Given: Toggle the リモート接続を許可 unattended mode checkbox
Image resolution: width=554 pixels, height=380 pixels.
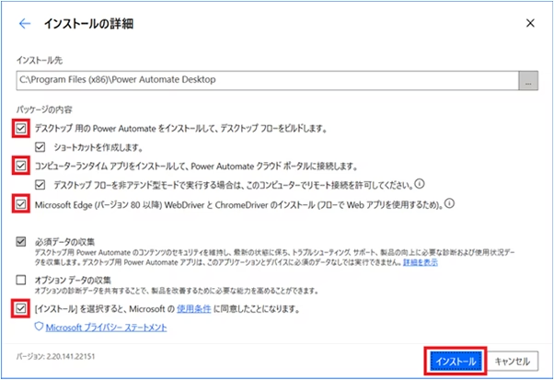Looking at the screenshot, I should click(x=40, y=184).
